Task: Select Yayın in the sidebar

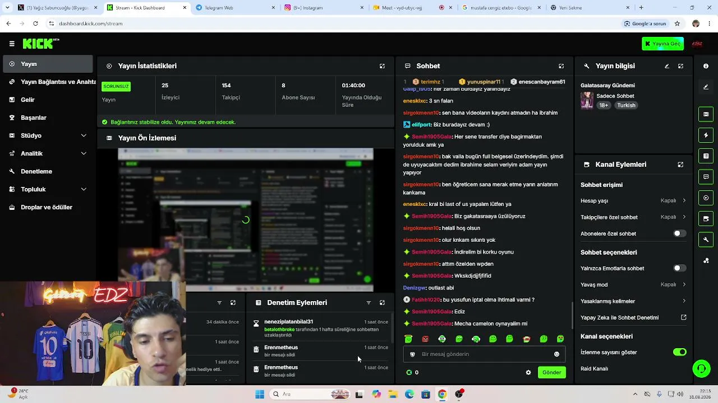Action: pos(48,64)
